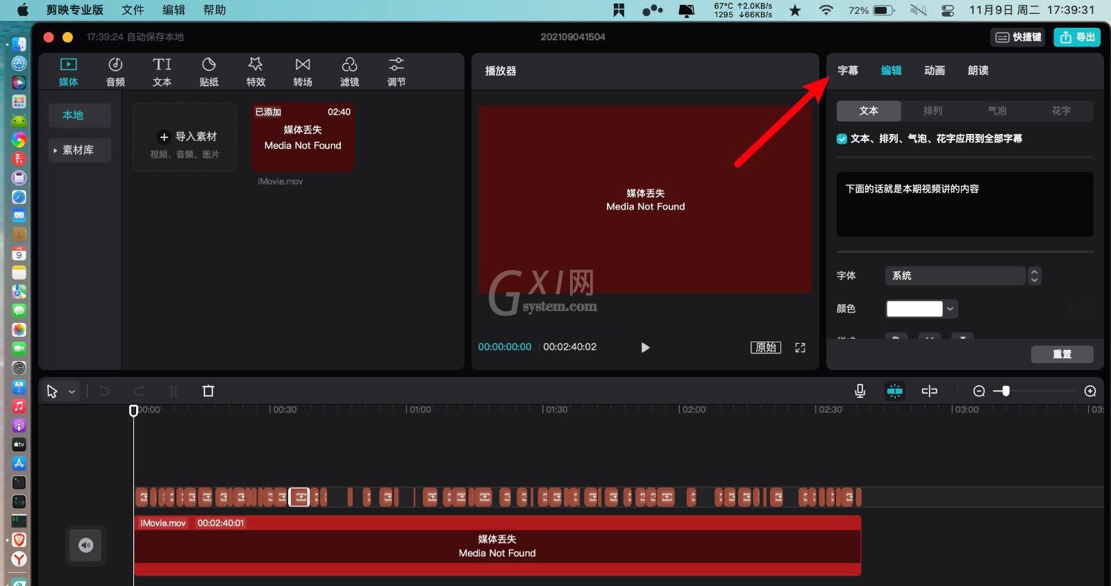Zoom in timeline with plus icon
1111x586 pixels.
(1090, 391)
